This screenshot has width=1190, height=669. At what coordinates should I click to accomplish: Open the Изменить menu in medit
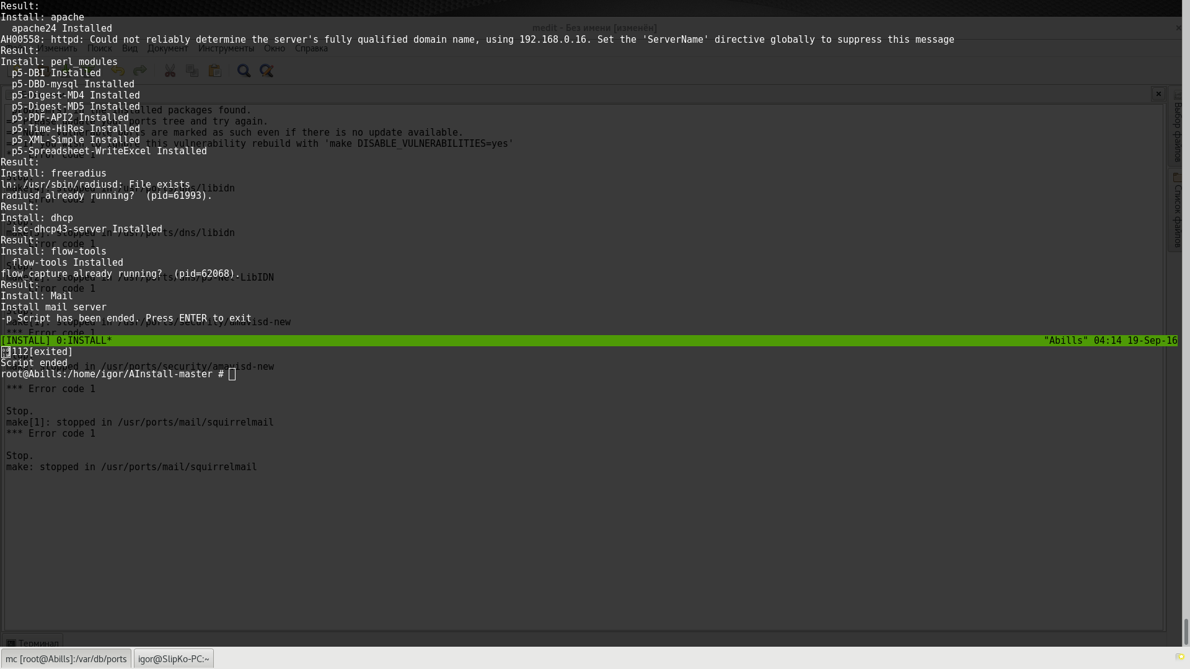[57, 48]
